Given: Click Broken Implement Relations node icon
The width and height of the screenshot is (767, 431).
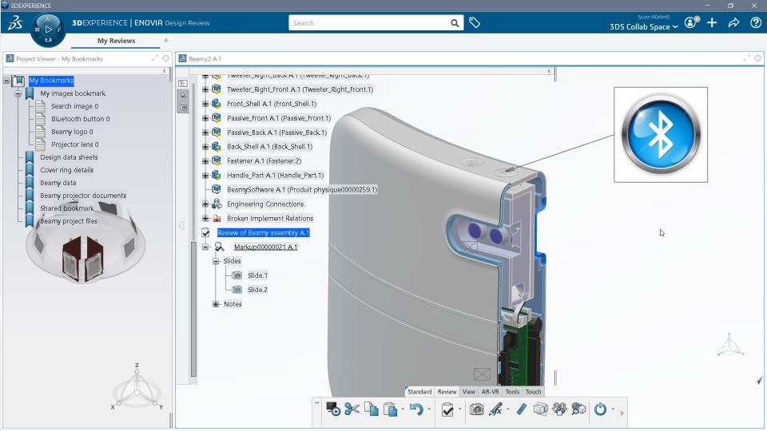Looking at the screenshot, I should click(217, 219).
